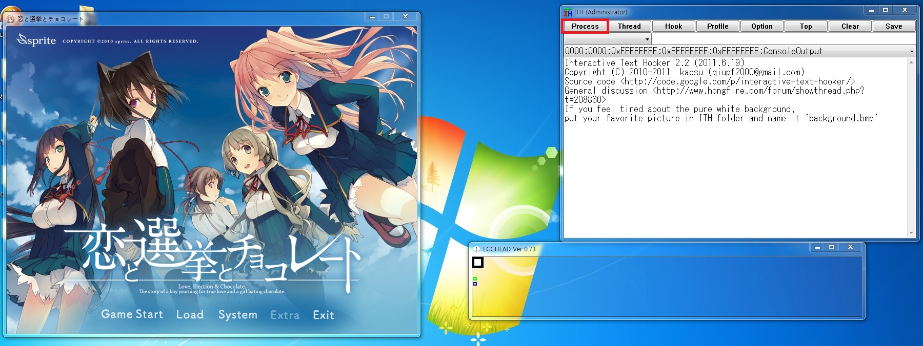The image size is (923, 346).
Task: Click the small green square in EGGHEAD
Action: point(475,278)
